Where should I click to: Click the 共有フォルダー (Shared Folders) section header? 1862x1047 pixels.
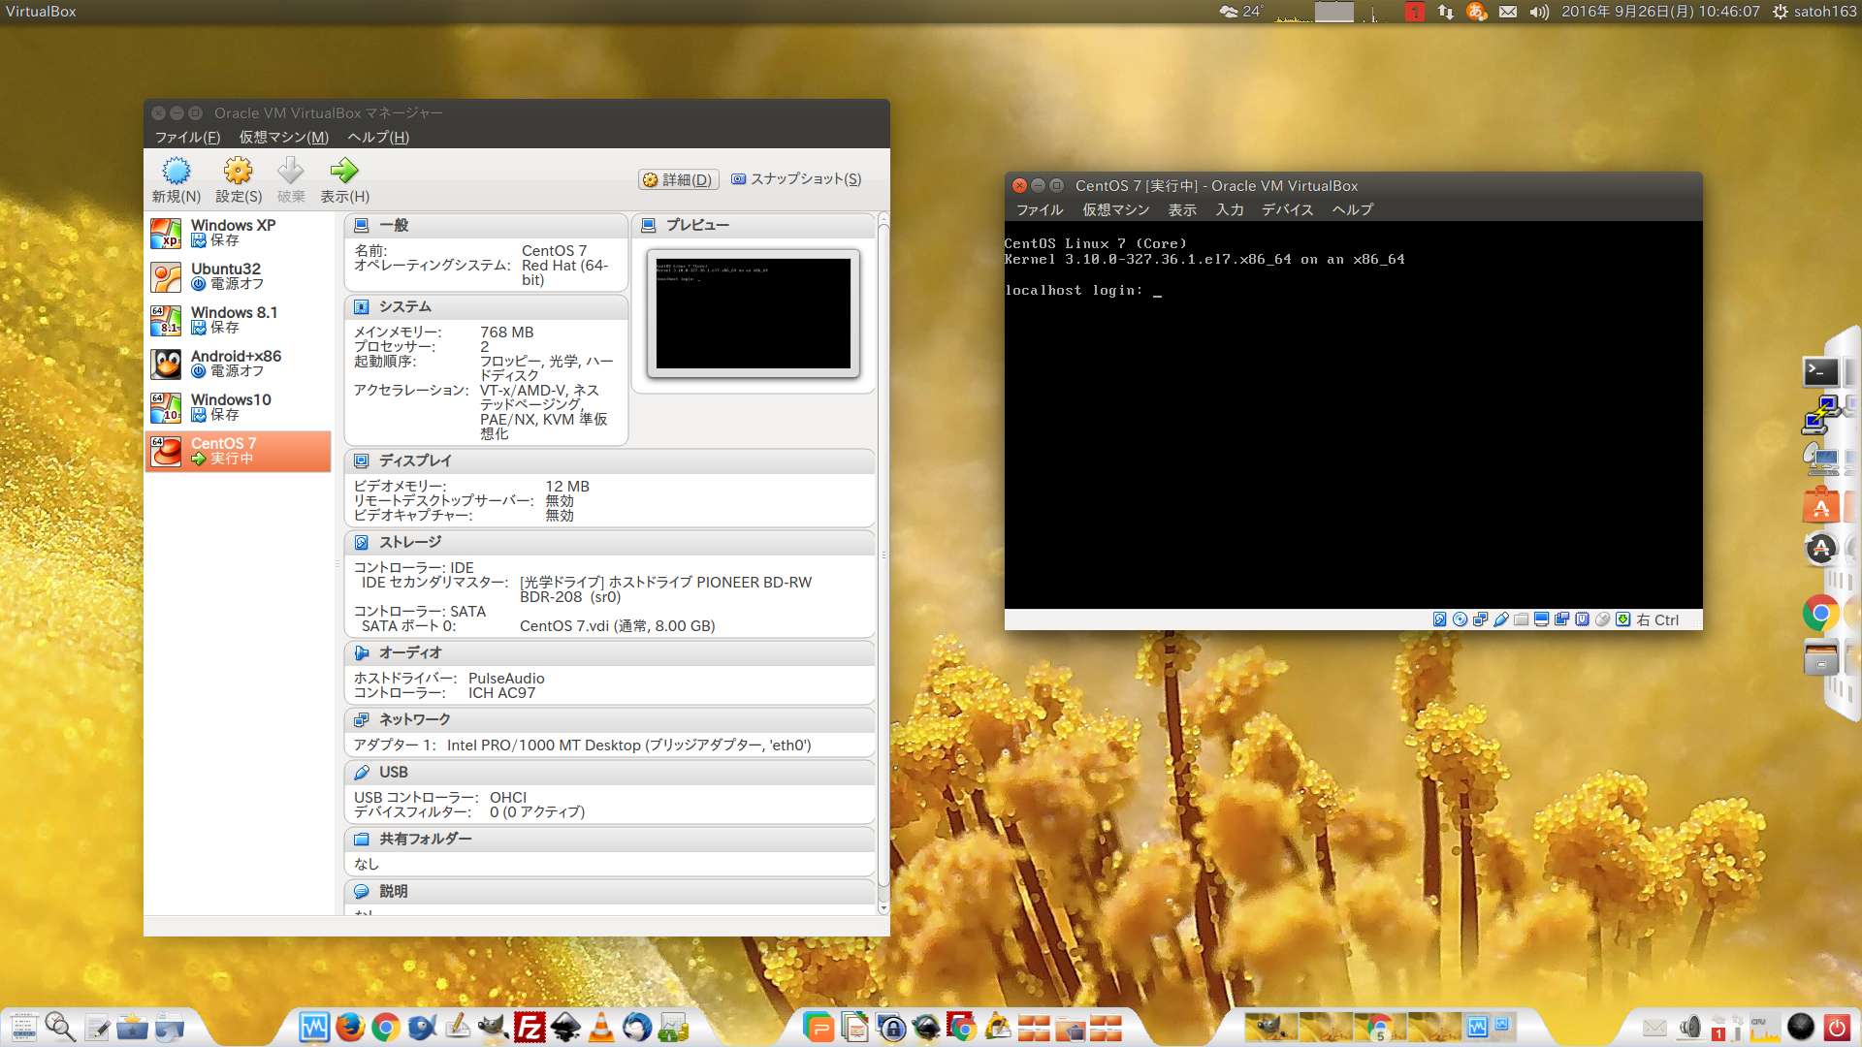[609, 839]
